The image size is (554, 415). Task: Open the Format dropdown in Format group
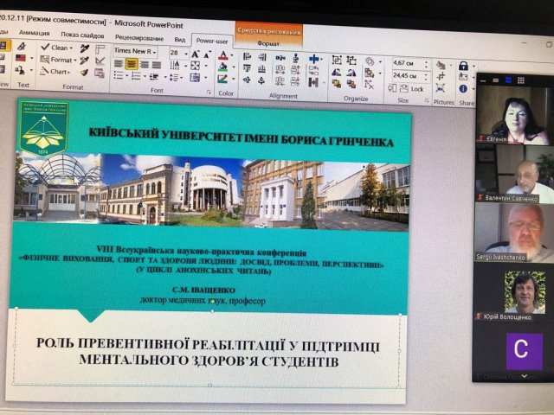coord(59,60)
